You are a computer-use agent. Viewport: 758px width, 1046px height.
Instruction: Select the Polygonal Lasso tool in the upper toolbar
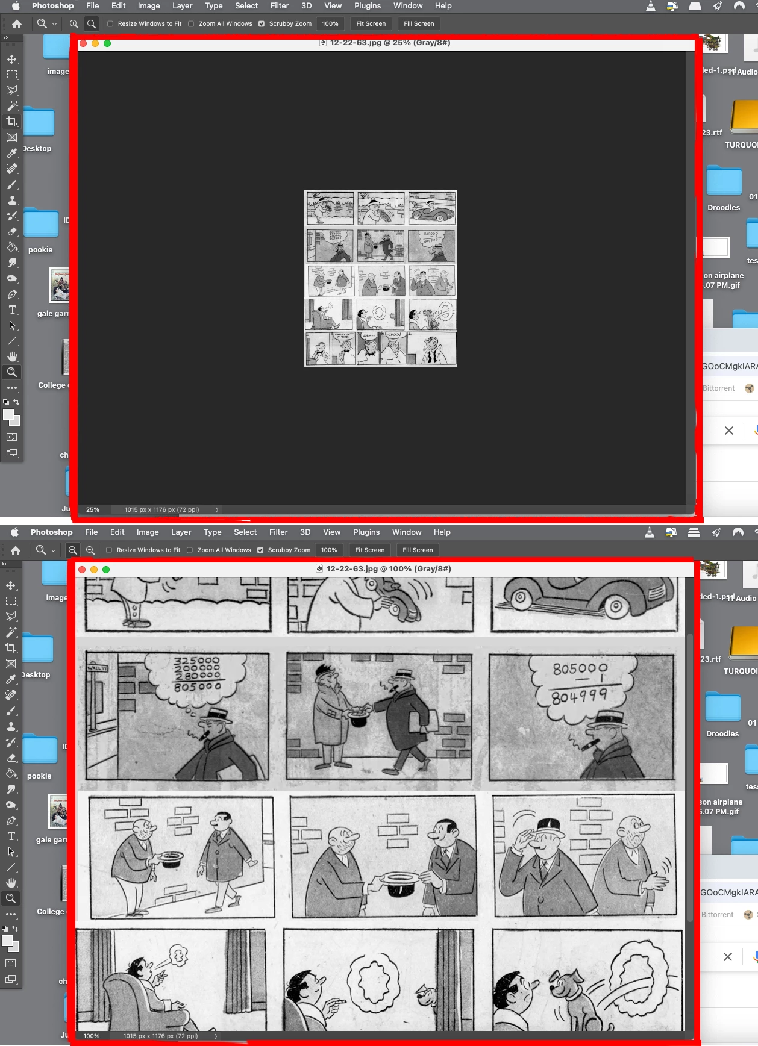click(12, 90)
